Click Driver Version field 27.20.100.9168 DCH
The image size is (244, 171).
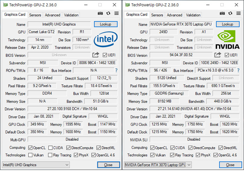click(72, 109)
